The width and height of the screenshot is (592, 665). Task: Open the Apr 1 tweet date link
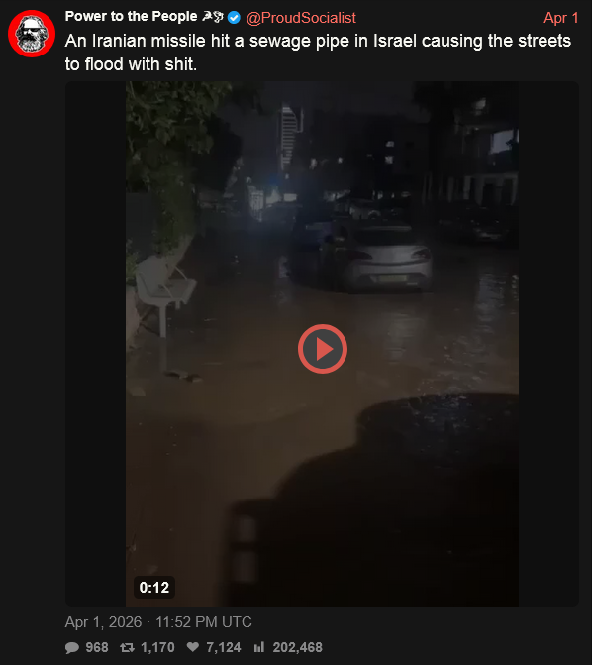561,18
